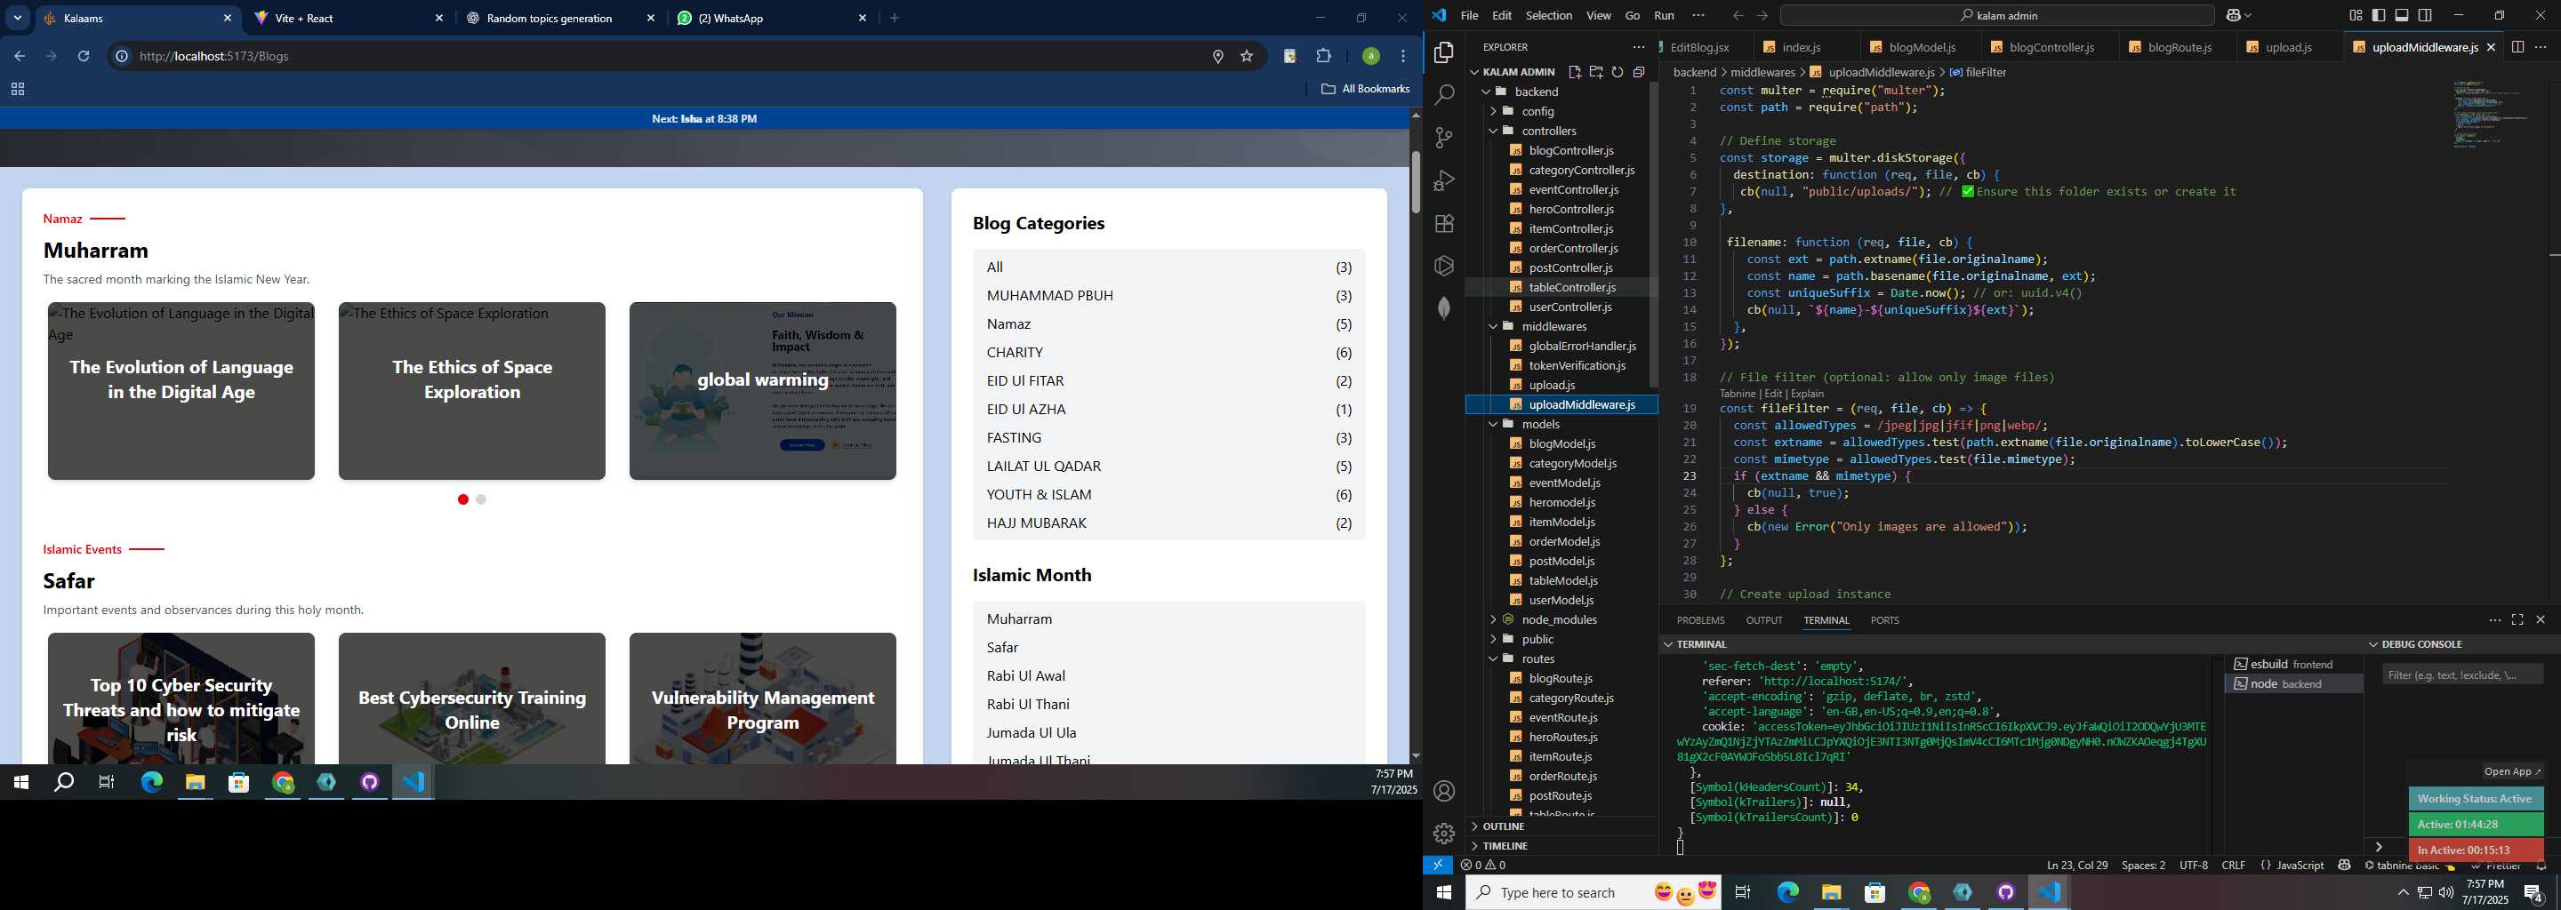This screenshot has width=2561, height=910.
Task: Open the Chrome profile avatar
Action: pyautogui.click(x=1371, y=56)
